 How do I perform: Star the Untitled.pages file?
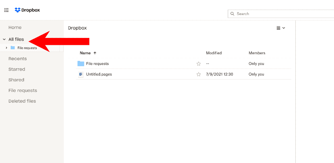click(x=198, y=74)
